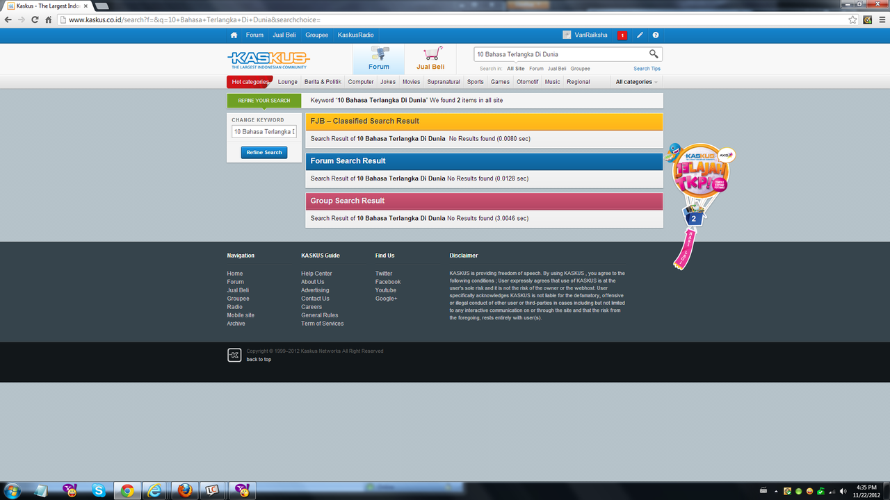
Task: Open the Lounge category
Action: point(288,82)
